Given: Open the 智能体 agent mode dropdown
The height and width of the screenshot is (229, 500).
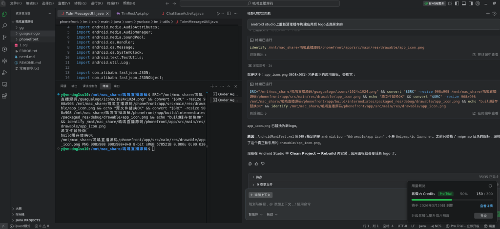Looking at the screenshot, I should [x=255, y=214].
